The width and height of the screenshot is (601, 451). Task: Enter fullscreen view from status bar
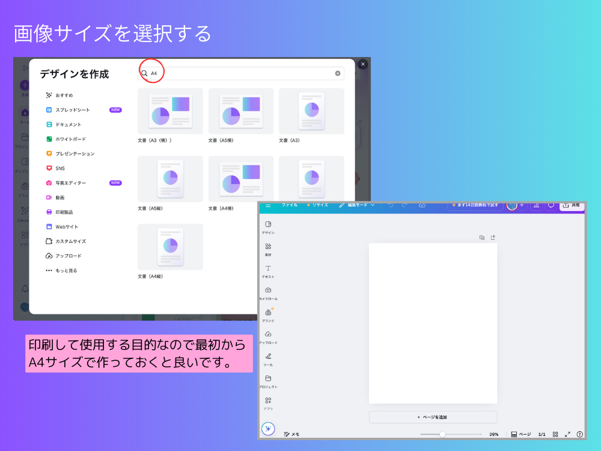568,434
